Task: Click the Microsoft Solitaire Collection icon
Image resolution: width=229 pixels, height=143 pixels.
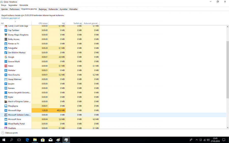Action: 6,115
